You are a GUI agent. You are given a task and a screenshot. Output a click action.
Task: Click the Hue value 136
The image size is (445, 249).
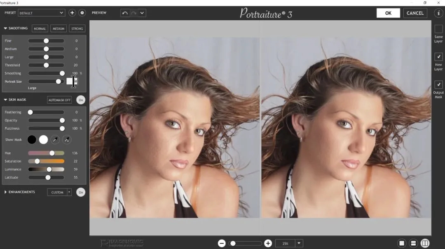click(x=75, y=153)
